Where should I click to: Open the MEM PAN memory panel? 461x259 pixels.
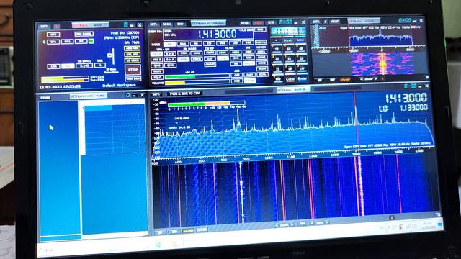click(x=133, y=78)
